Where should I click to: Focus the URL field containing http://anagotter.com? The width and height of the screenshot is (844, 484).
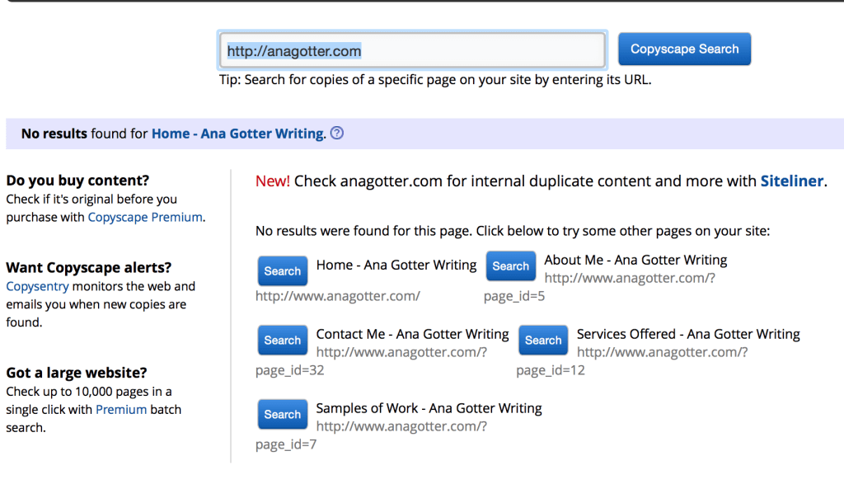tap(412, 50)
